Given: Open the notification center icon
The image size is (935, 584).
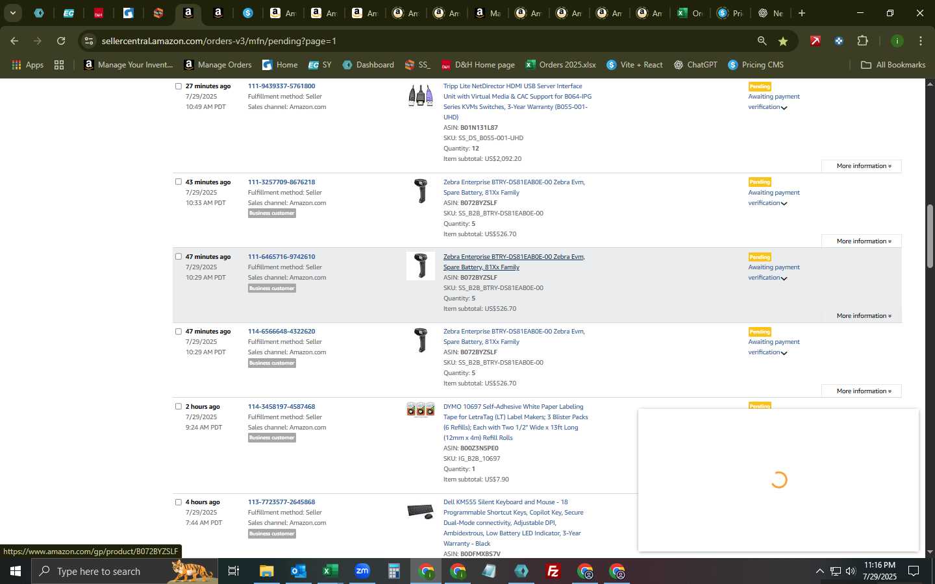Looking at the screenshot, I should [914, 571].
